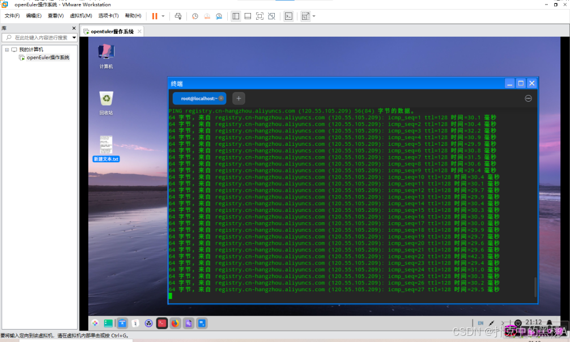Image resolution: width=570 pixels, height=342 pixels.
Task: Select the 新建文本.txt desktop file
Action: pyautogui.click(x=106, y=149)
